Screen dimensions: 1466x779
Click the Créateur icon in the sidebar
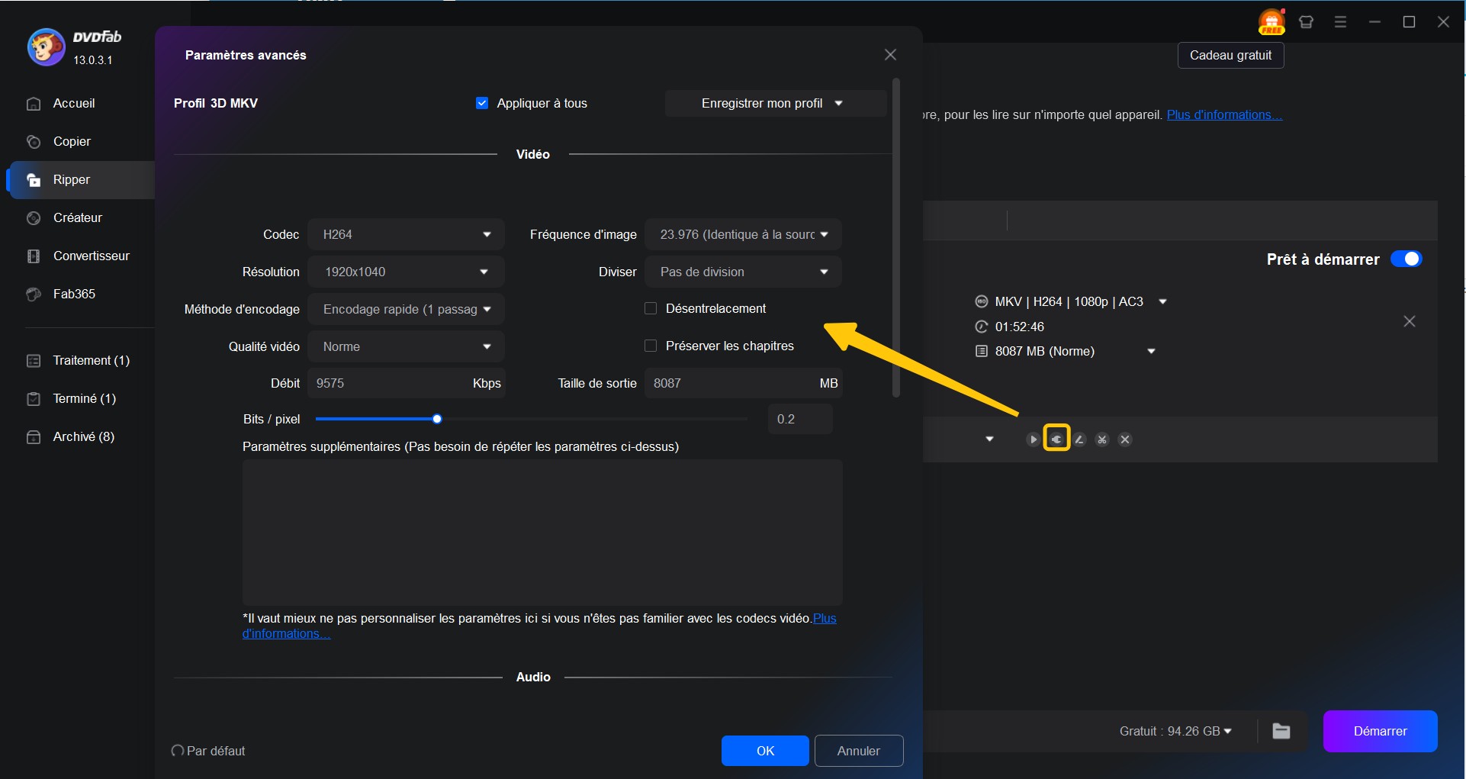pos(34,218)
